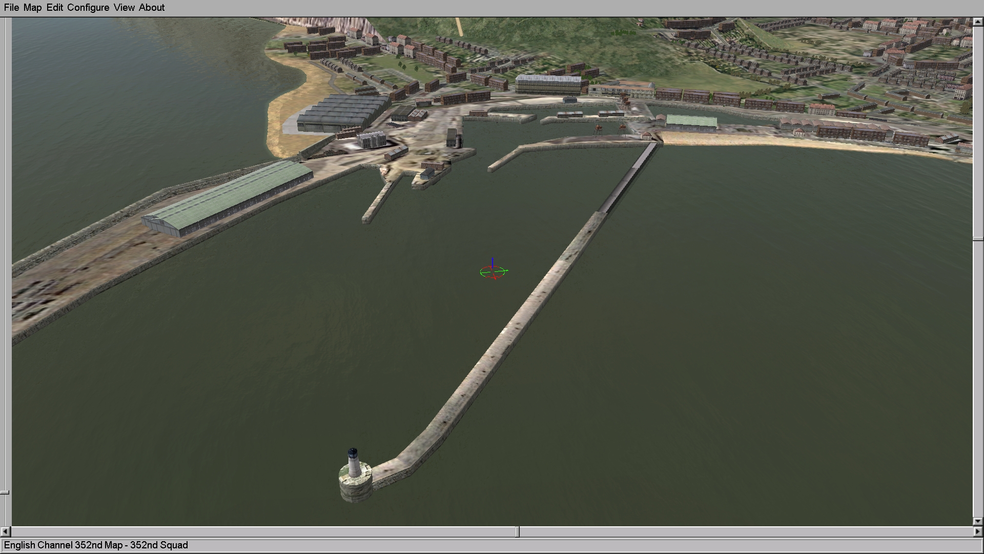Click the horizontal scrollbar right arrow

click(x=978, y=532)
